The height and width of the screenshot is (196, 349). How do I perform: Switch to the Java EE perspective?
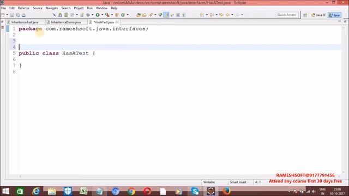pyautogui.click(x=318, y=15)
